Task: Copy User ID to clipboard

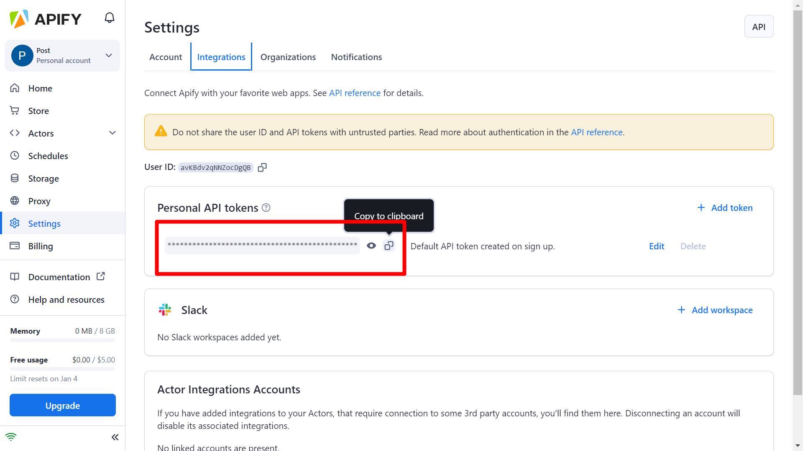Action: click(262, 167)
